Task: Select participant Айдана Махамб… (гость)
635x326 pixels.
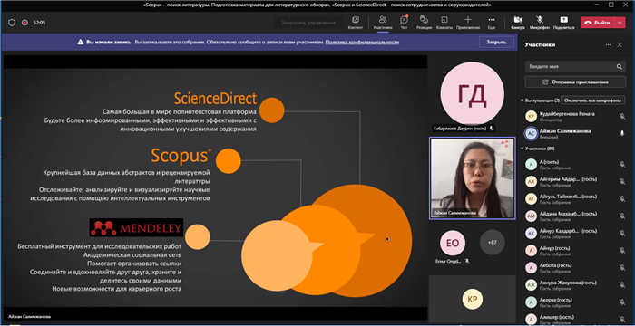Action: [x=575, y=216]
